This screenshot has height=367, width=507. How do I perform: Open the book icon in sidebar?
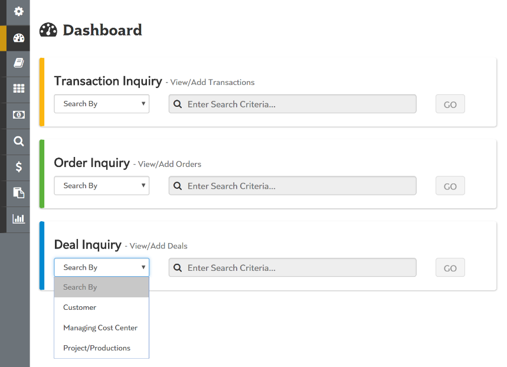click(x=19, y=63)
